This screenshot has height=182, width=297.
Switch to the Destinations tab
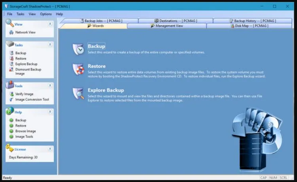click(x=176, y=21)
